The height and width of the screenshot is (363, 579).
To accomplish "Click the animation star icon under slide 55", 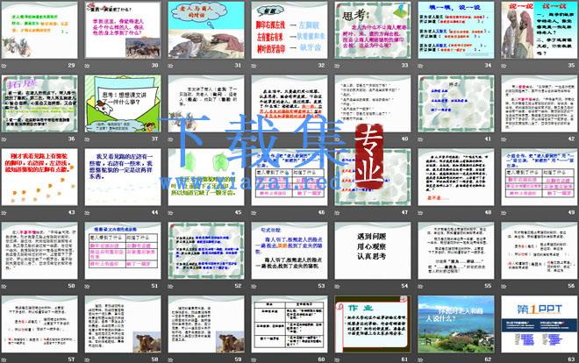I will point(420,286).
